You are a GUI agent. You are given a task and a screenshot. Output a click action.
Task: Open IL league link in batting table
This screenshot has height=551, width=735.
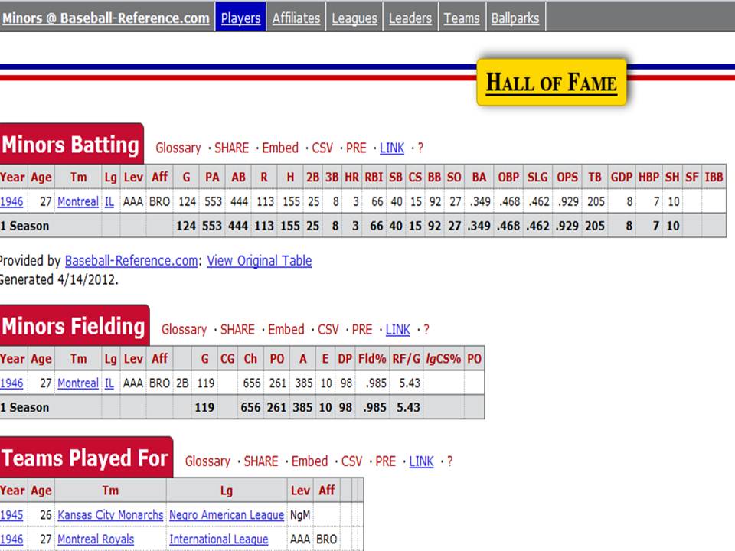109,201
